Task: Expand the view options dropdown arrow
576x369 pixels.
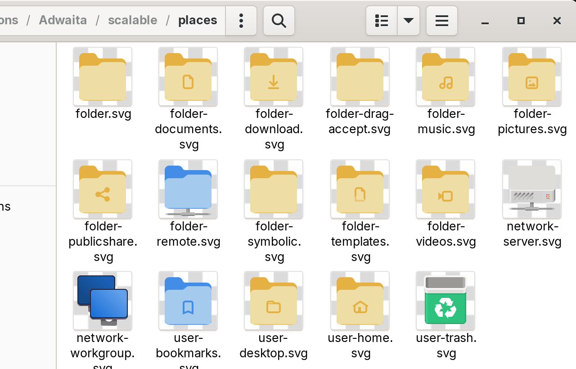Action: pyautogui.click(x=409, y=21)
